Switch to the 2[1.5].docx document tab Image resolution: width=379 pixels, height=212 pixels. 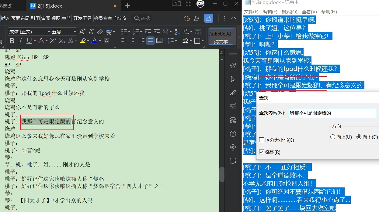[73, 6]
